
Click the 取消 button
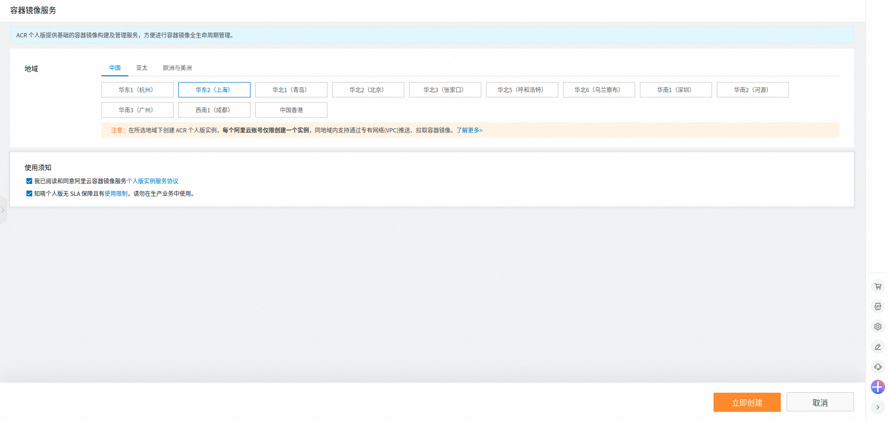point(820,402)
